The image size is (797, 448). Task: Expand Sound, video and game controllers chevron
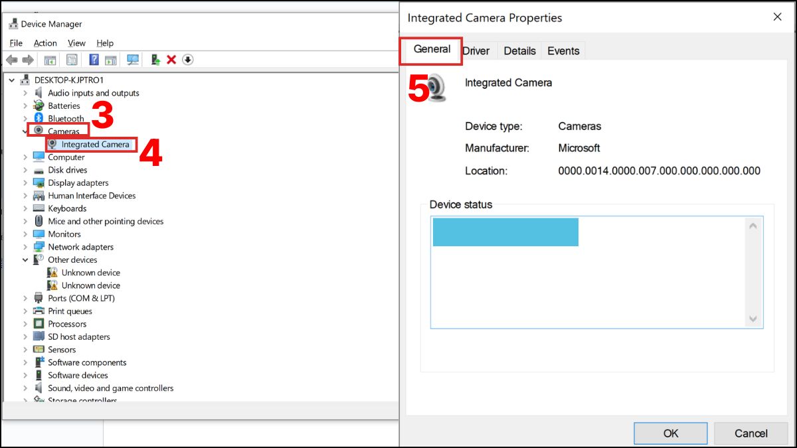click(25, 388)
